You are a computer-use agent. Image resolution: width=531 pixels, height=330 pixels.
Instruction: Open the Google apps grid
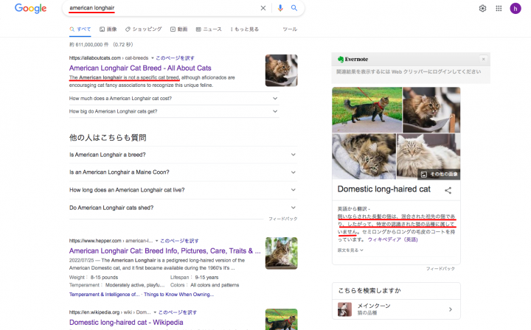coord(499,8)
